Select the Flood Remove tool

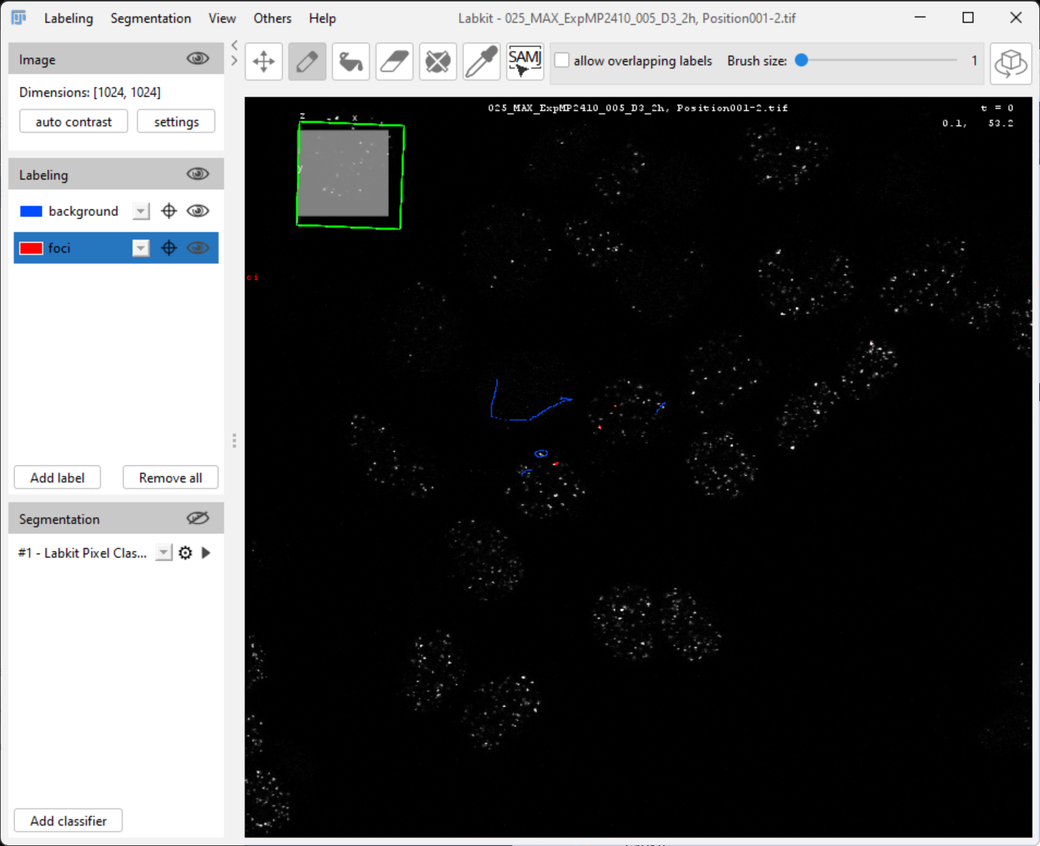coord(437,61)
